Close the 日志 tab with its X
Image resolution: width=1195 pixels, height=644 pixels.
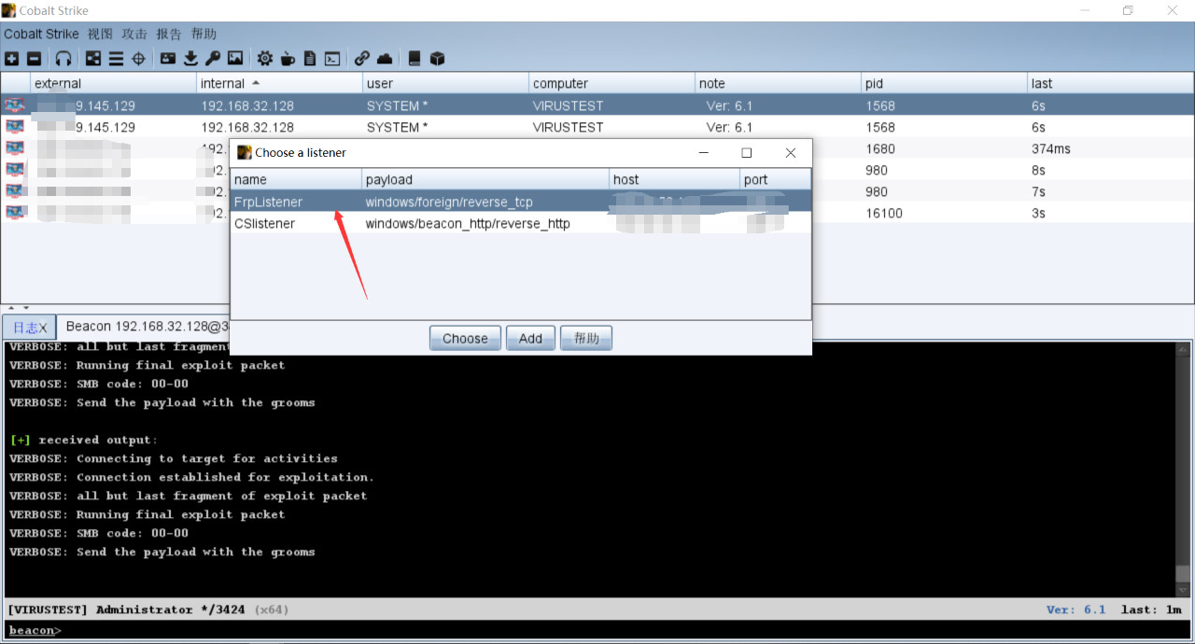(43, 328)
